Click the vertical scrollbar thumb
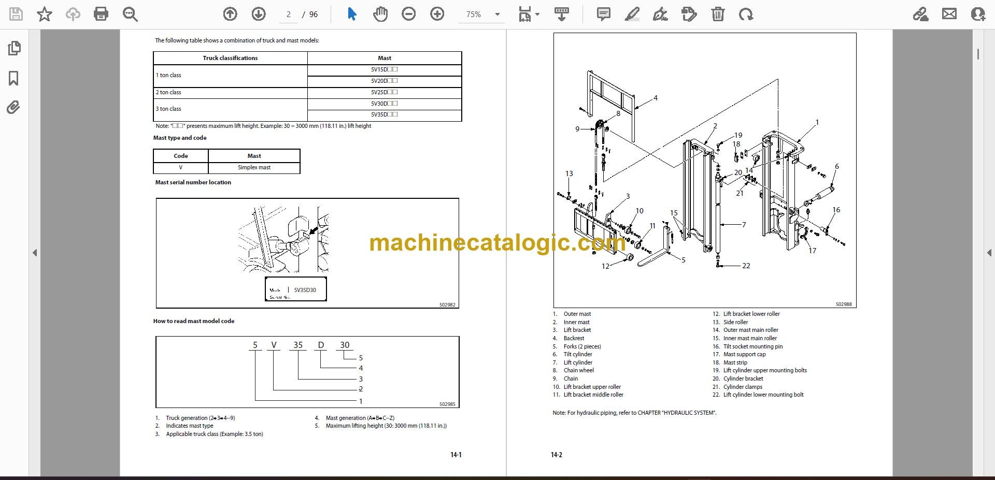 point(978,54)
